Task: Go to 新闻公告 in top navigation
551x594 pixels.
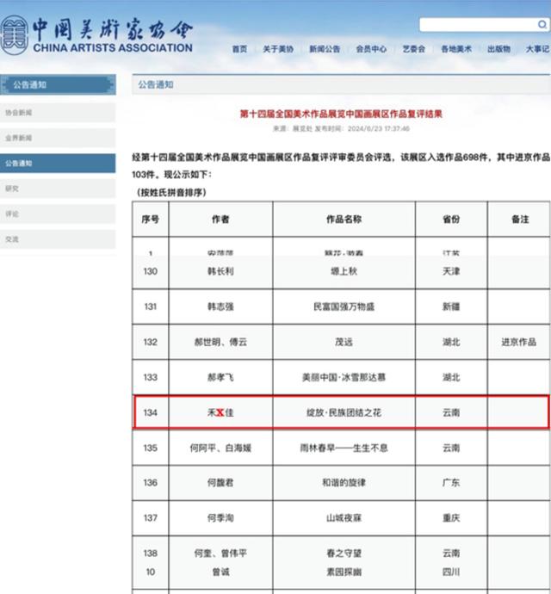Action: [x=325, y=49]
